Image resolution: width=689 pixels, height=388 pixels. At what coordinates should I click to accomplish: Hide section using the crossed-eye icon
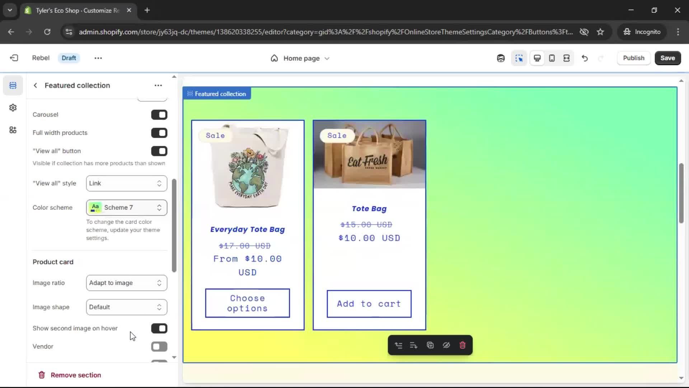click(x=446, y=345)
